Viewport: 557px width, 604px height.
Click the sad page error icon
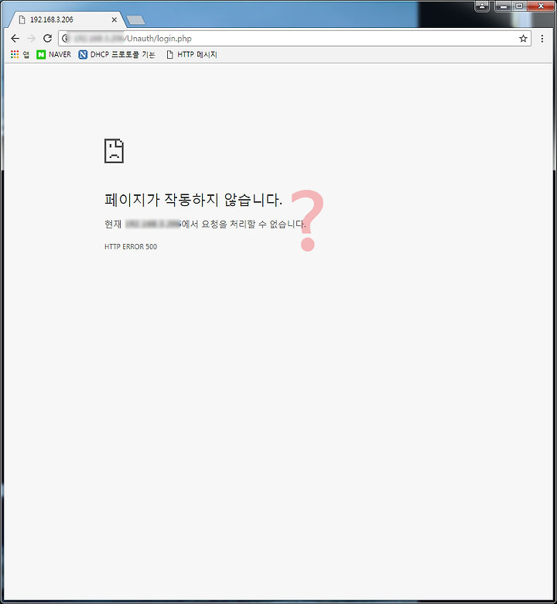coord(114,151)
